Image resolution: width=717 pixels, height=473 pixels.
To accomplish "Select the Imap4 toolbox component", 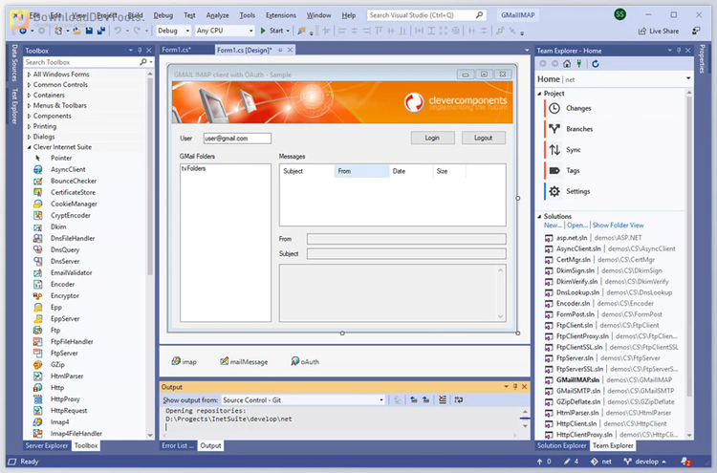I will pyautogui.click(x=59, y=421).
